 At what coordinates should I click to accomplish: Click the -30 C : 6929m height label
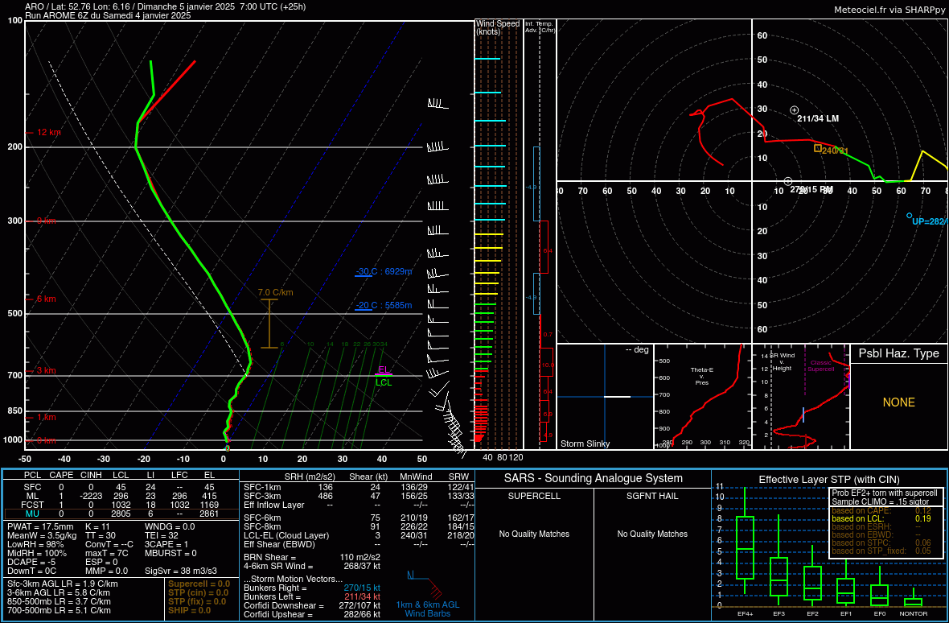coord(384,271)
